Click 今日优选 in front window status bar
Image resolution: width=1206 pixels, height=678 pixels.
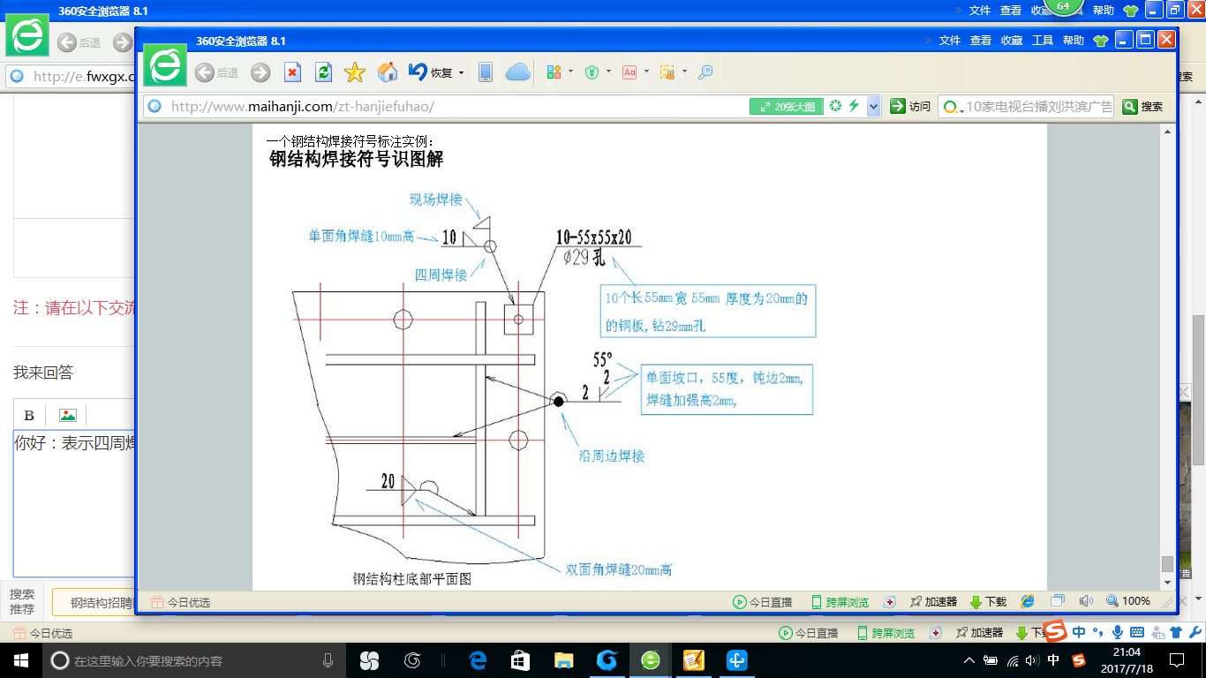(x=181, y=602)
